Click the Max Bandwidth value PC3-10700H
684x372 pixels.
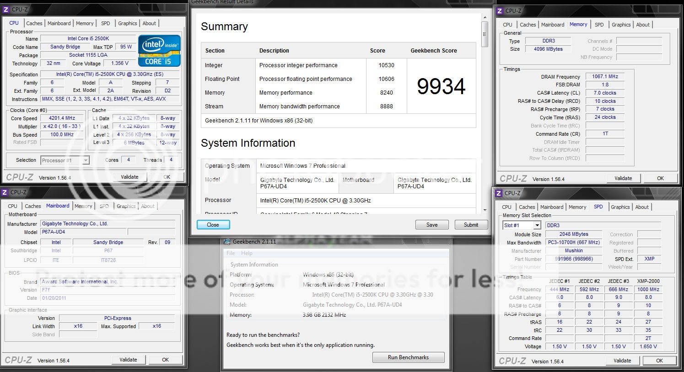pos(574,243)
